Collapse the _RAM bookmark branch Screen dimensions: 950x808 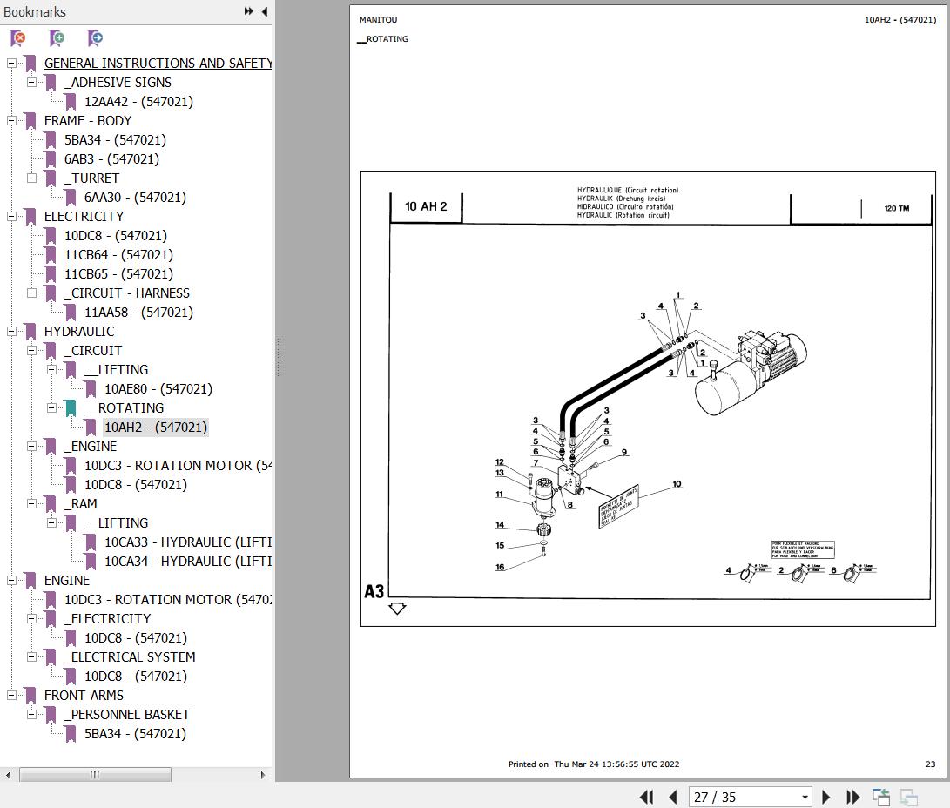tap(32, 503)
